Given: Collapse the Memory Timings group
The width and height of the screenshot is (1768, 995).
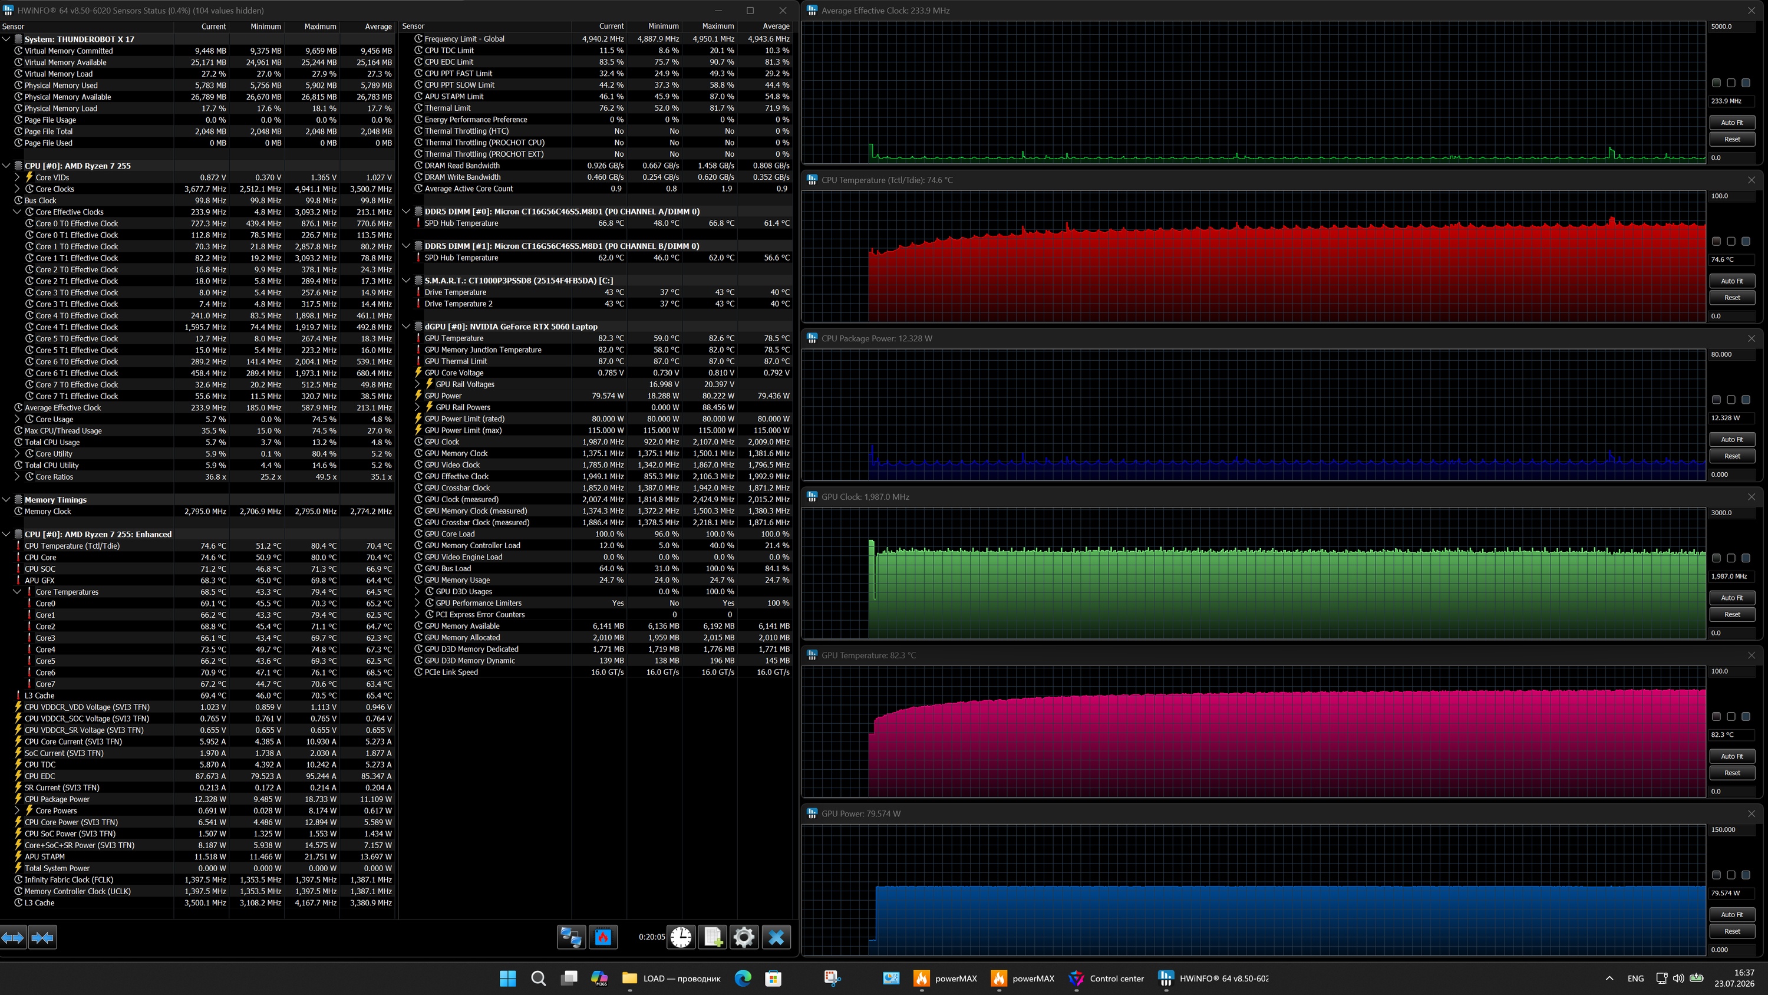Looking at the screenshot, I should 6,500.
